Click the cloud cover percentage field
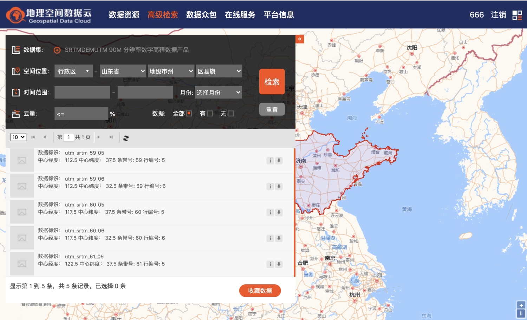The height and width of the screenshot is (320, 527). 81,114
